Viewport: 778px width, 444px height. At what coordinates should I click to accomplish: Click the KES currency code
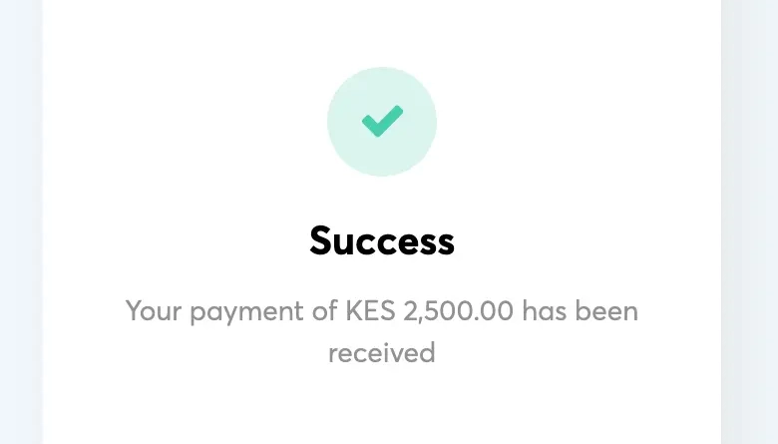coord(370,311)
